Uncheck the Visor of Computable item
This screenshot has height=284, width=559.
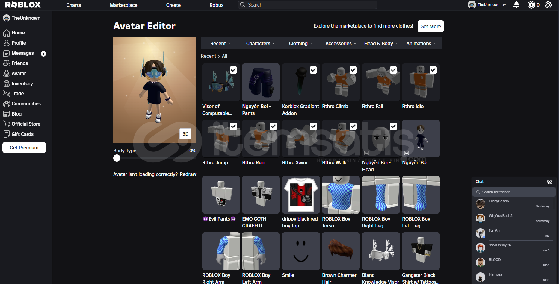point(233,70)
